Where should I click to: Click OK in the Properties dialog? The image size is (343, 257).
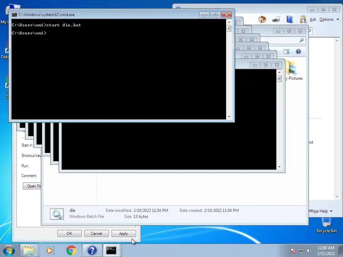pyautogui.click(x=69, y=233)
